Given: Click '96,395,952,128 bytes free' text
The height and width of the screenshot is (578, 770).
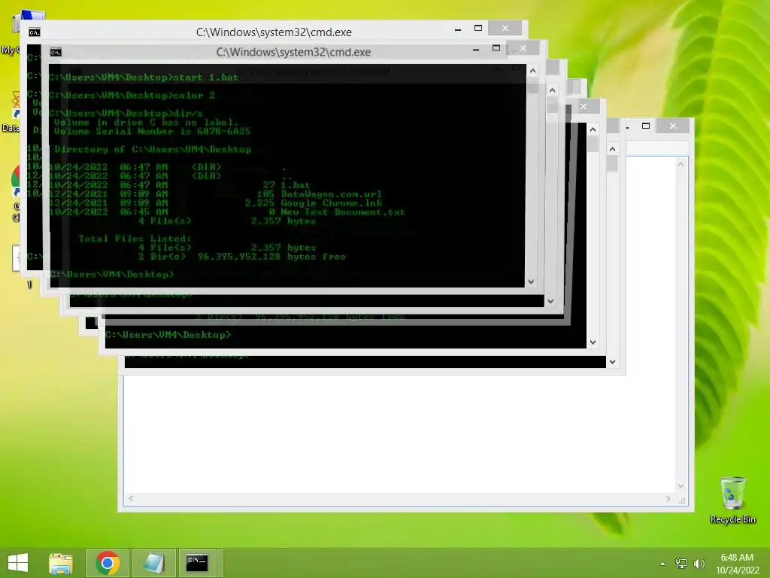Looking at the screenshot, I should tap(271, 257).
